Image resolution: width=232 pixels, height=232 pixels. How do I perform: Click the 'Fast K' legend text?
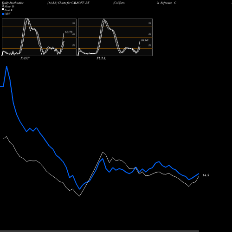9,10
